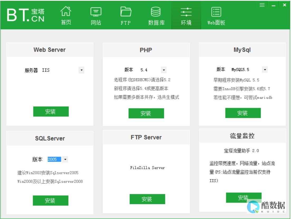Install 流量监控 with its 安装 button
The image size is (291, 219).
pyautogui.click(x=244, y=197)
